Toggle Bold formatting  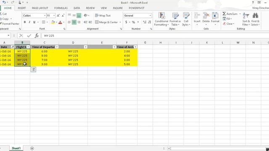pos(25,22)
